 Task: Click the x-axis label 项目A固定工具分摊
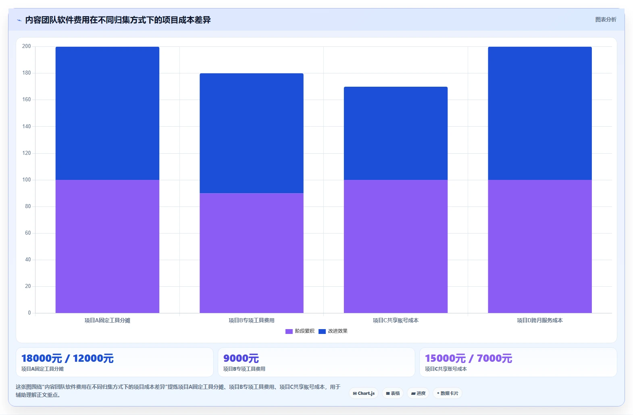click(x=107, y=320)
